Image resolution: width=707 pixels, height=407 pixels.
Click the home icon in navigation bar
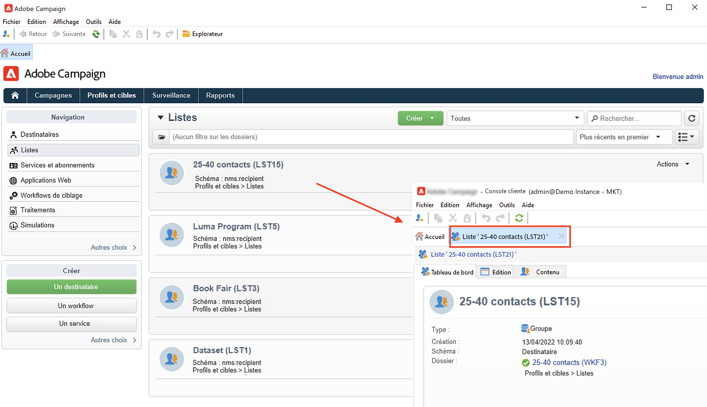pos(15,96)
